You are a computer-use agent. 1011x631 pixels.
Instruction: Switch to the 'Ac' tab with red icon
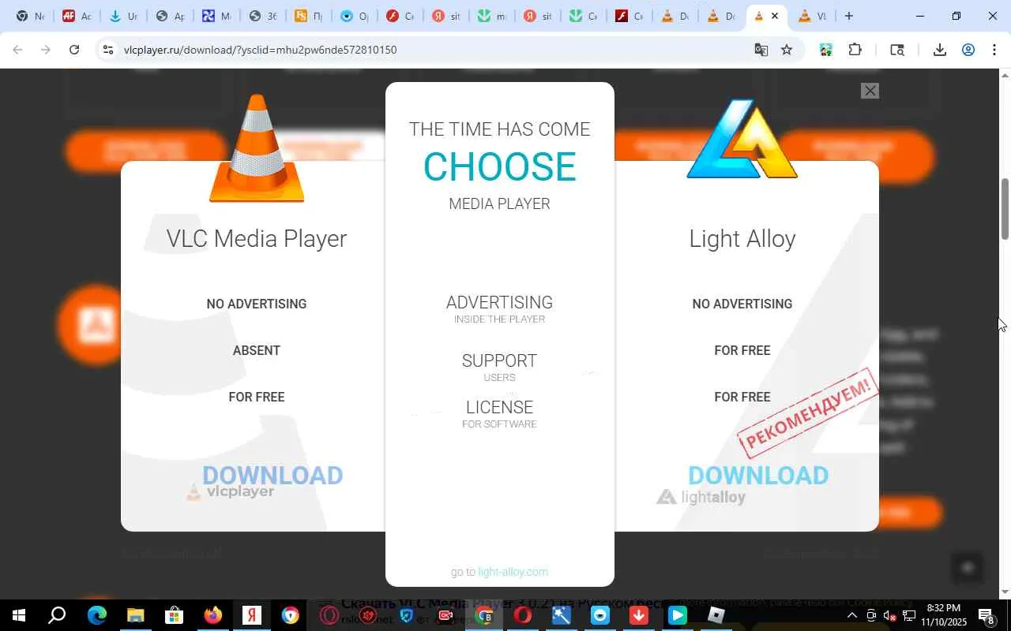[x=77, y=16]
